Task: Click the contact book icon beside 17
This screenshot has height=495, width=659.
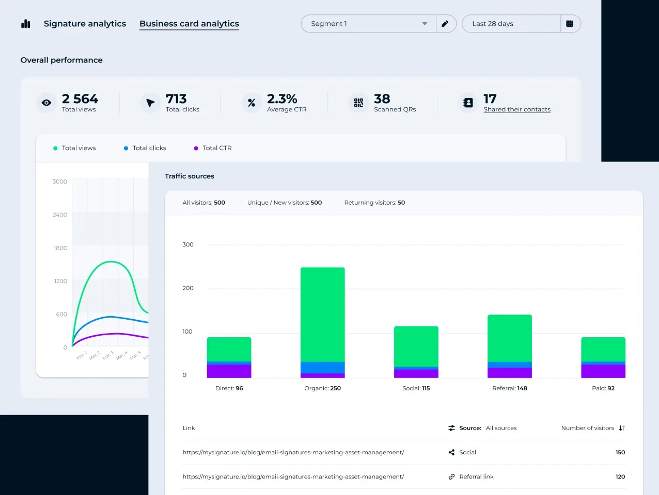Action: pos(468,103)
